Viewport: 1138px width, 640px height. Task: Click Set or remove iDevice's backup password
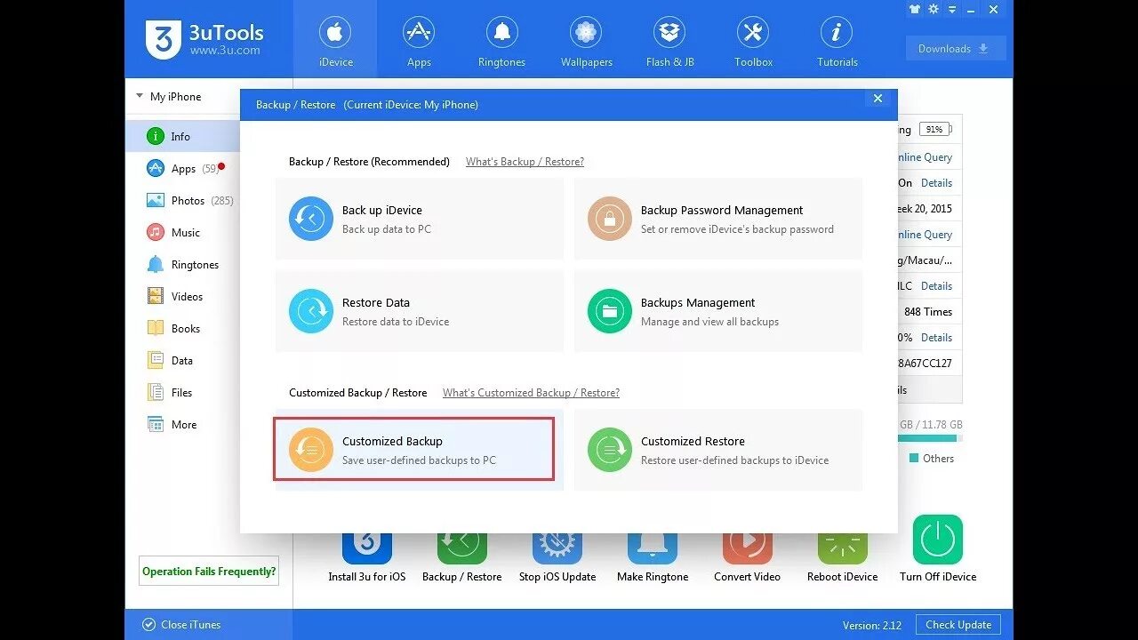point(737,229)
